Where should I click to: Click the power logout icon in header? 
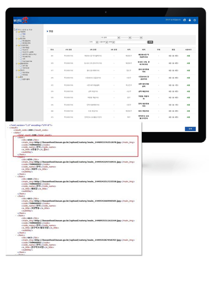coord(195,20)
